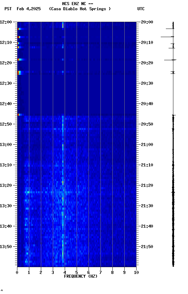Click the '20:40' UTC time label
This screenshot has height=294, width=188.
[x=147, y=104]
